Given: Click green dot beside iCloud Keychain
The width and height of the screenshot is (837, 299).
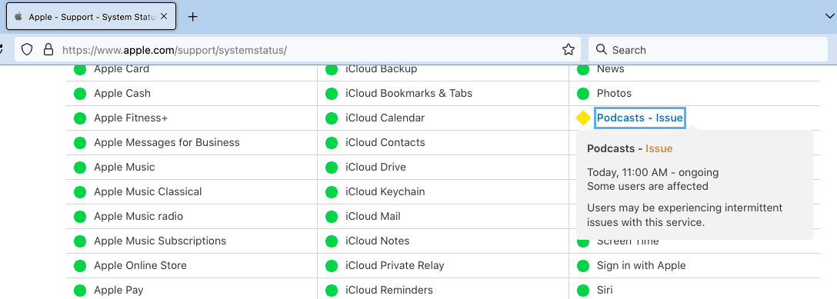Looking at the screenshot, I should point(332,192).
